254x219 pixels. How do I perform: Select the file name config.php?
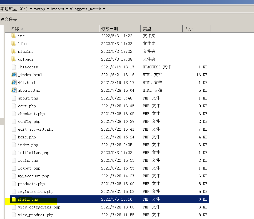pyautogui.click(x=29, y=121)
